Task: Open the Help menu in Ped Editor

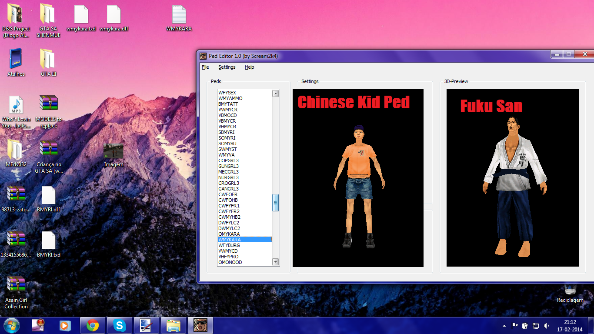Action: [249, 67]
